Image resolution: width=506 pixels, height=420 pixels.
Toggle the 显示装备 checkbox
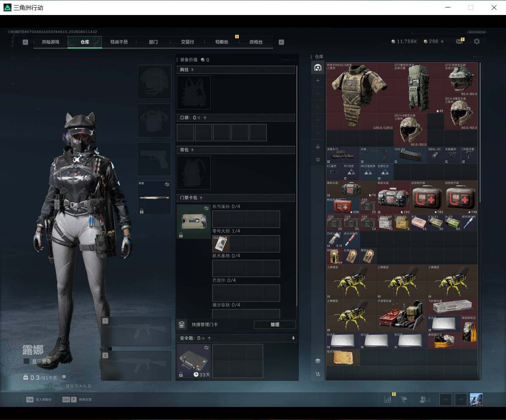(x=26, y=361)
